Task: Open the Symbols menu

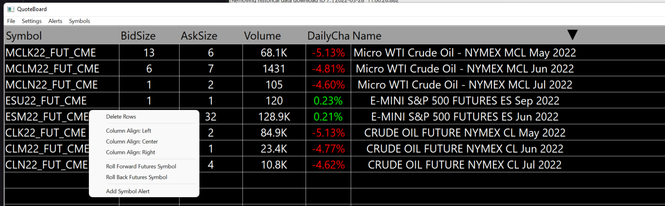Action: pyautogui.click(x=80, y=21)
